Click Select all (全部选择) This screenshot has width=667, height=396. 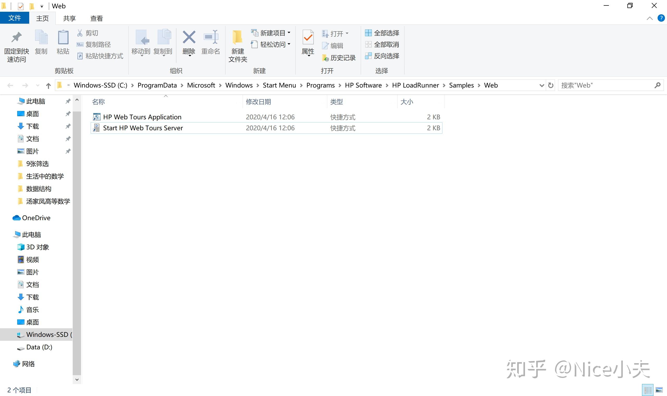[382, 33]
